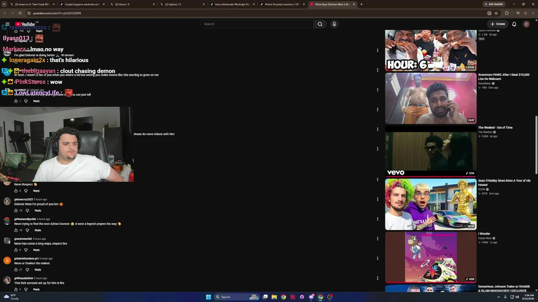Like the GabrielGamboa-g1t comment

[16, 270]
